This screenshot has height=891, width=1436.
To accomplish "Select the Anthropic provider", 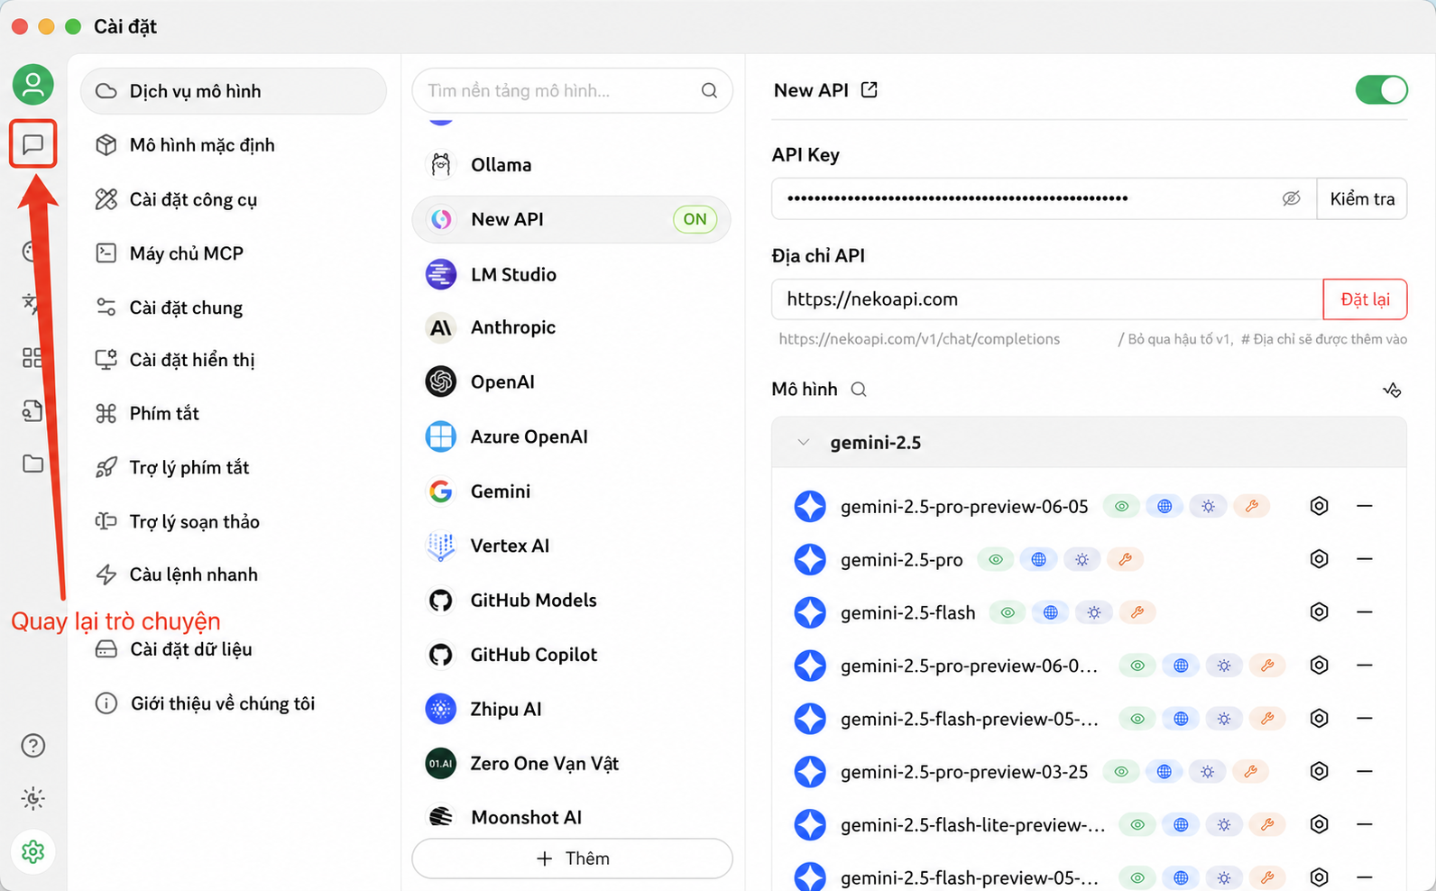I will [x=571, y=327].
